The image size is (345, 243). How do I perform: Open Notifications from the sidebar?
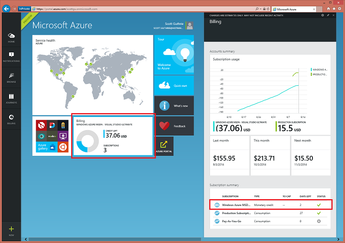[11, 57]
